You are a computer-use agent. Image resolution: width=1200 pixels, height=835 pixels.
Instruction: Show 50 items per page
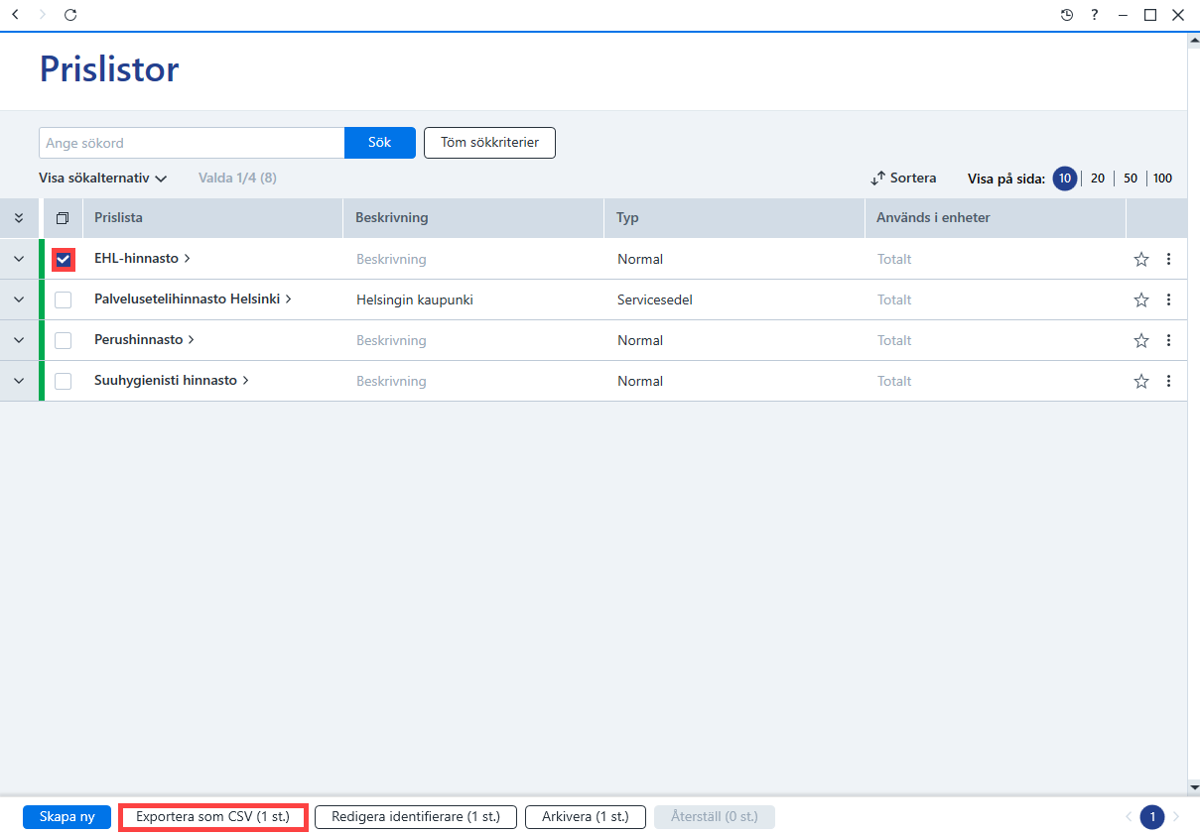click(x=1131, y=179)
